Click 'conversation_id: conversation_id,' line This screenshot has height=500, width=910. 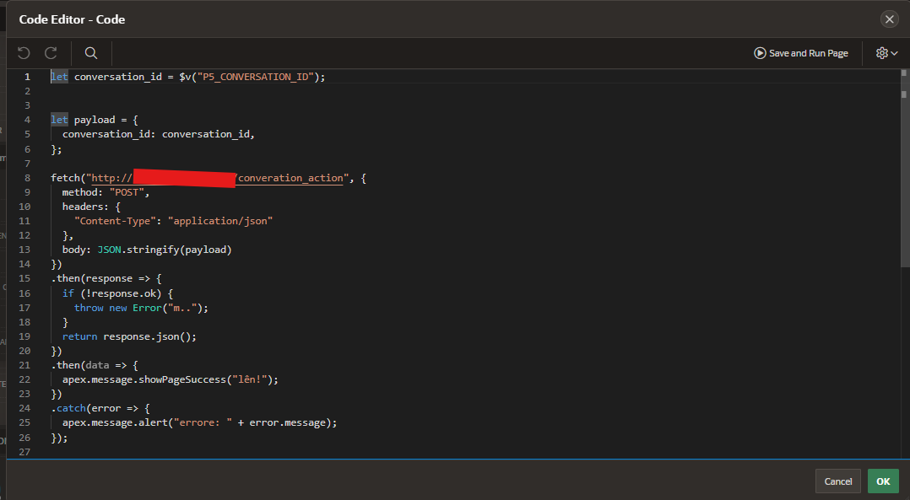pyautogui.click(x=159, y=134)
